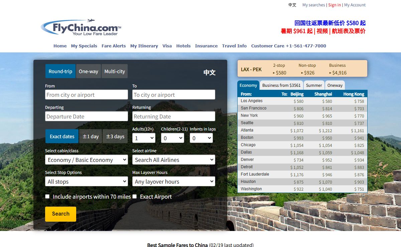Click the red 暑期 $961 起 promo link
Viewport: 401px width, 247px height.
[297, 31]
